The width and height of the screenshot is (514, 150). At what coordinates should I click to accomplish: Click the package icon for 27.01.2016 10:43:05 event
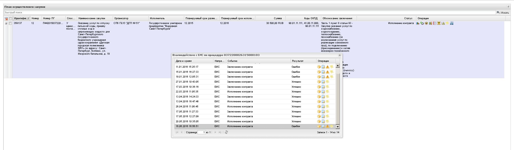(x=319, y=82)
